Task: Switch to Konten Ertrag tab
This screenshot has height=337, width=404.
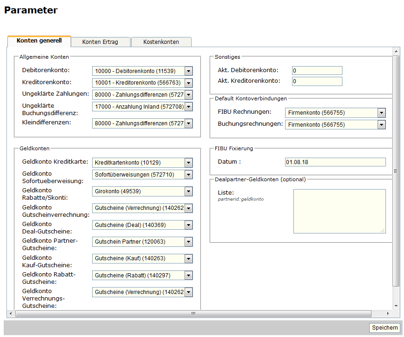Action: tap(100, 42)
